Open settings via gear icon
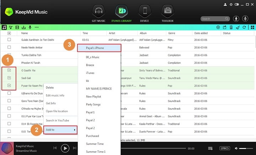This screenshot has width=256, height=155. click(x=231, y=5)
